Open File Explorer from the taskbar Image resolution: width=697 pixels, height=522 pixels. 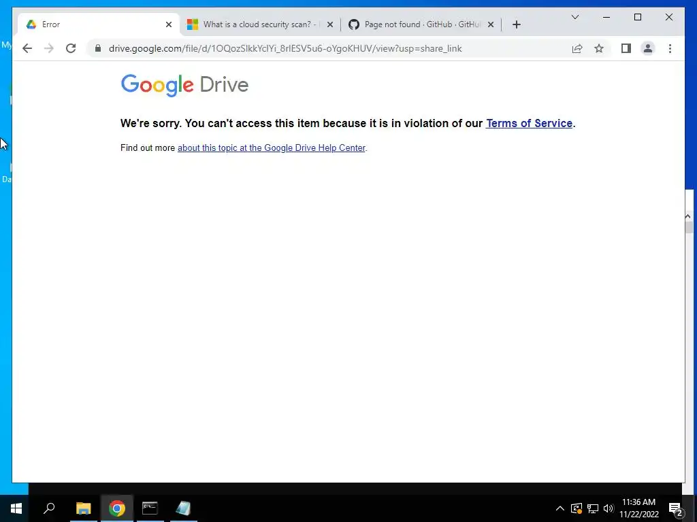(x=83, y=508)
